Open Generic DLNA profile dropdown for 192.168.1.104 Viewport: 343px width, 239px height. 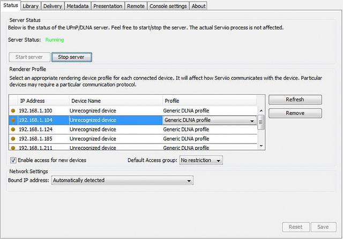coord(252,121)
